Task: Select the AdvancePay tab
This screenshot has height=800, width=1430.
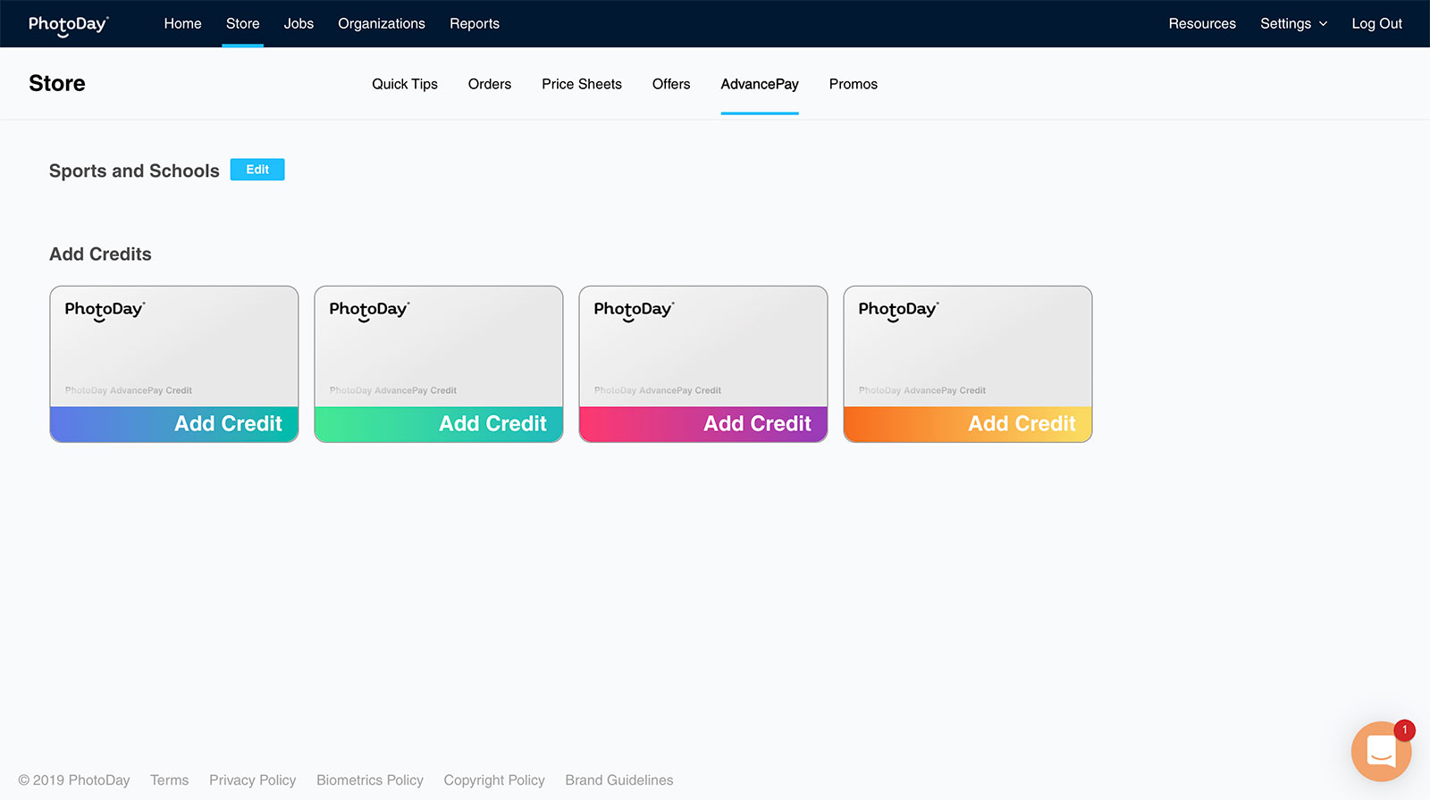Action: [x=760, y=84]
